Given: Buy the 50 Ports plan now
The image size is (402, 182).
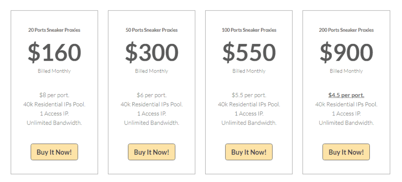Looking at the screenshot, I should coord(152,152).
